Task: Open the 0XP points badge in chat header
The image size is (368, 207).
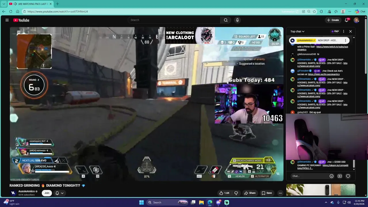Action: pyautogui.click(x=335, y=31)
